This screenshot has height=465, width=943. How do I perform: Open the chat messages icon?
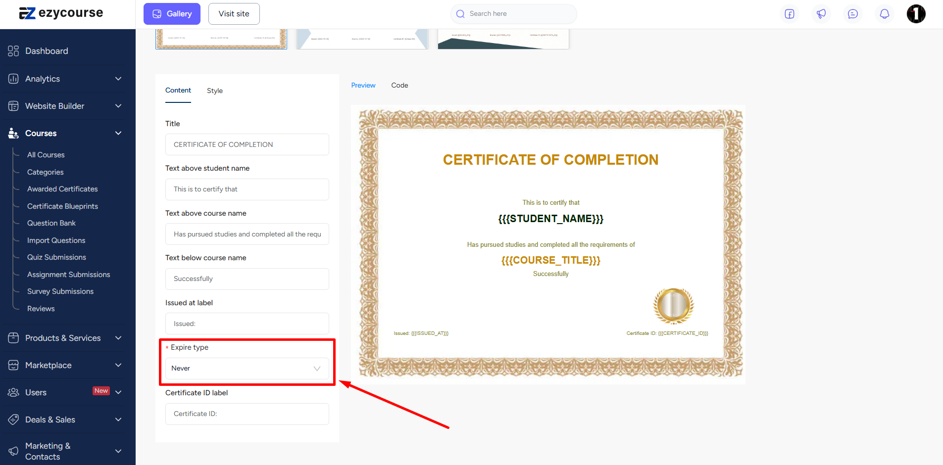pyautogui.click(x=853, y=14)
